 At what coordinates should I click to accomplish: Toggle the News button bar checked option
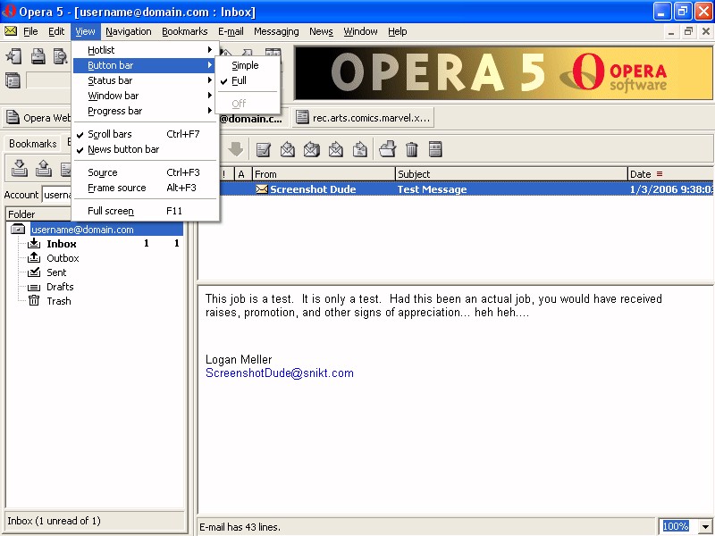(146, 149)
